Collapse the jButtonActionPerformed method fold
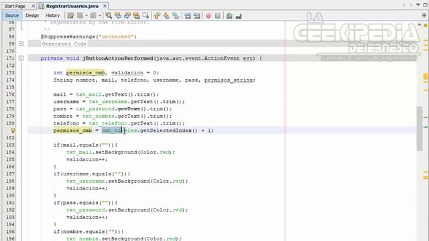 pos(21,58)
